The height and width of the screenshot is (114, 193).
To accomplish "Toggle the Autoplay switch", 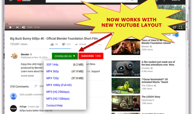I will [175, 35].
